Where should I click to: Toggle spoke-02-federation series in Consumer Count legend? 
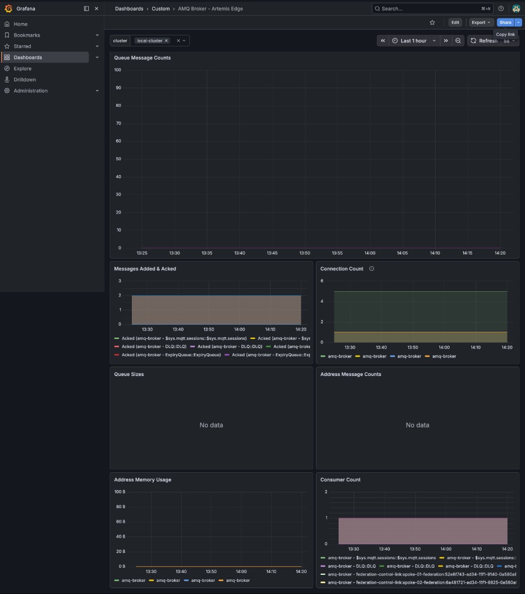tap(422, 582)
